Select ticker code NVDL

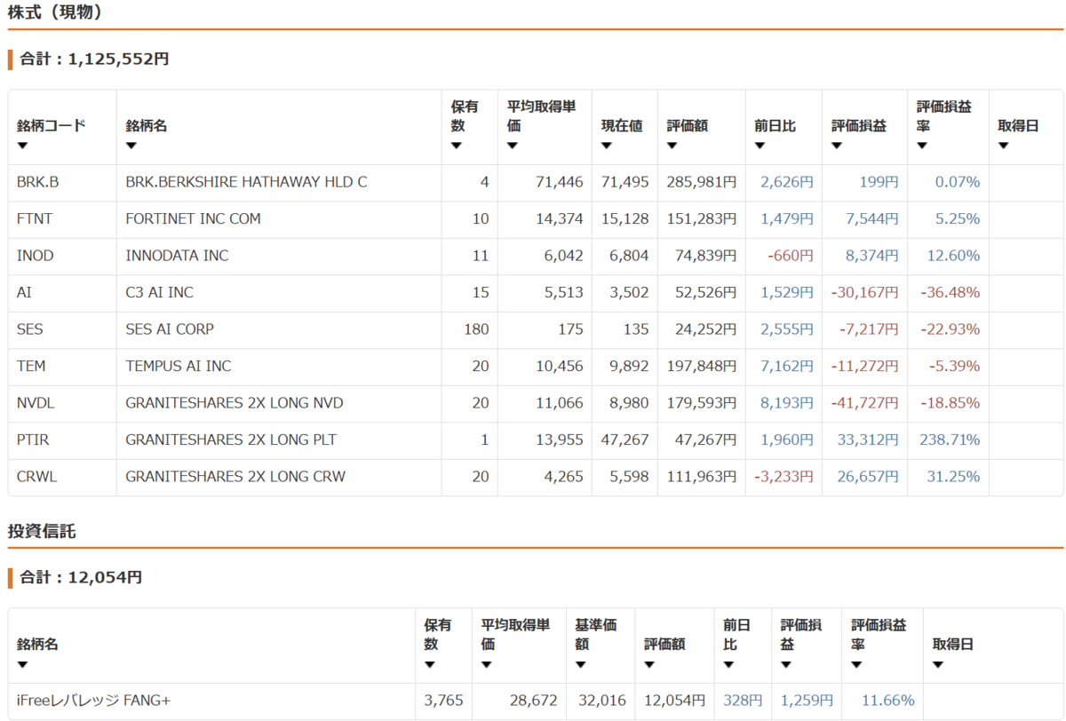pyautogui.click(x=36, y=403)
